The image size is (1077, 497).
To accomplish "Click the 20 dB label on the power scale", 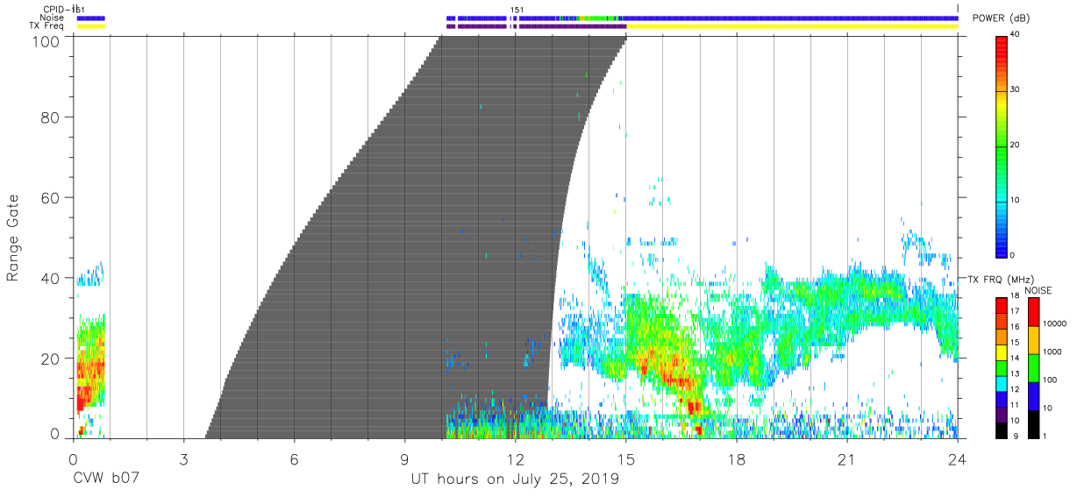I will click(1016, 146).
